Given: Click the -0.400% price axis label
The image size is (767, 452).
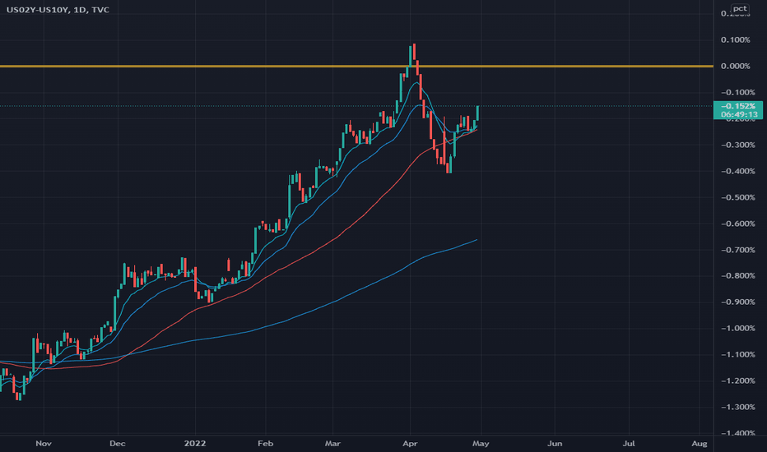Looking at the screenshot, I should click(x=737, y=171).
